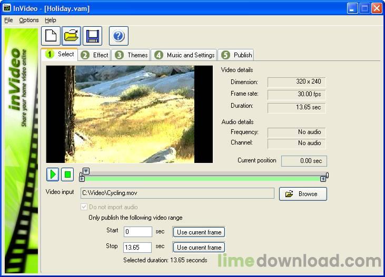This screenshot has width=385, height=277.
Task: Click the Save project floppy disk icon
Action: [x=93, y=36]
